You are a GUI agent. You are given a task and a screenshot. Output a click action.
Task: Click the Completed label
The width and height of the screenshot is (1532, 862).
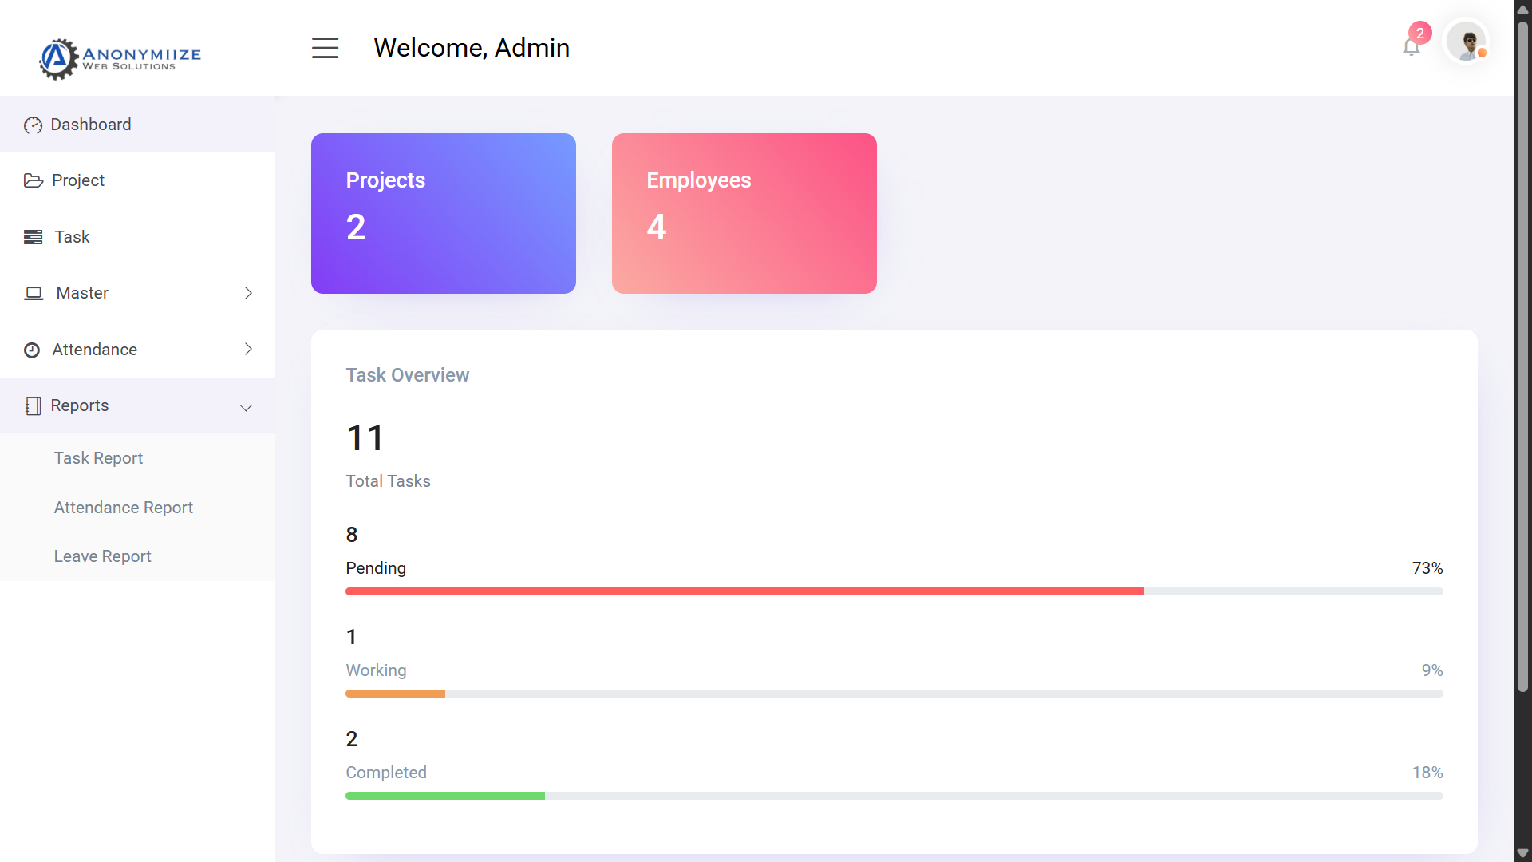tap(386, 773)
